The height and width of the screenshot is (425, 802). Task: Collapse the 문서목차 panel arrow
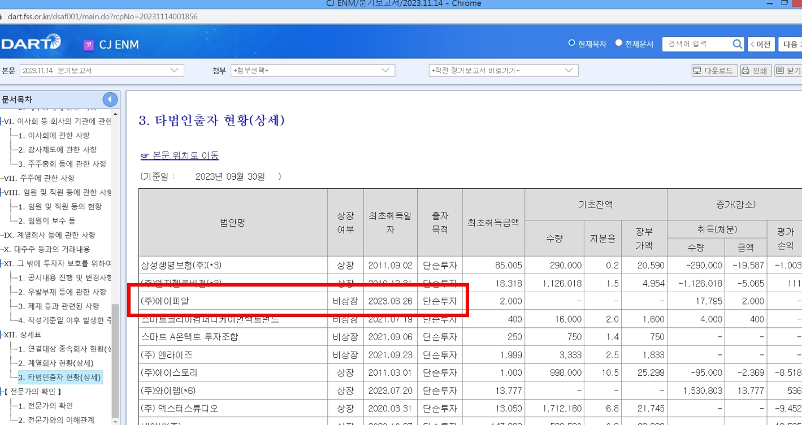click(x=110, y=99)
